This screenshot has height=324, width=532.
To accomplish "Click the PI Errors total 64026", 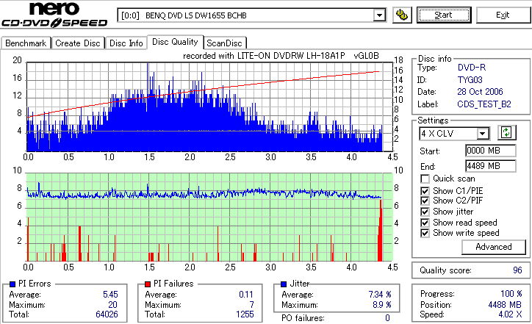I will coord(107,314).
